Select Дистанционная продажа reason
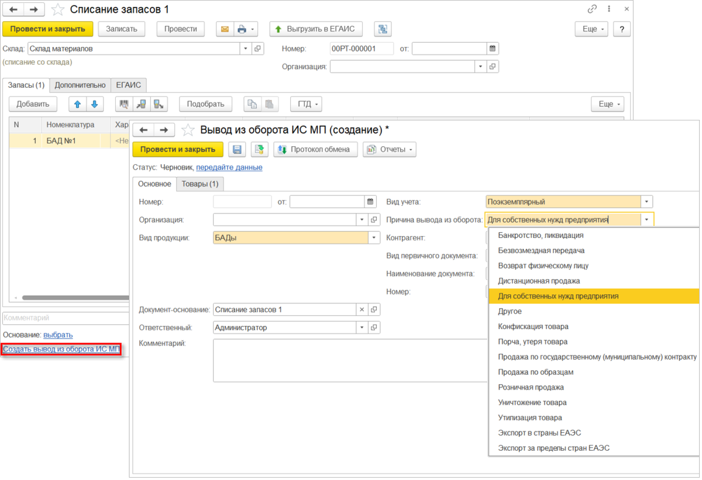 coord(594,281)
